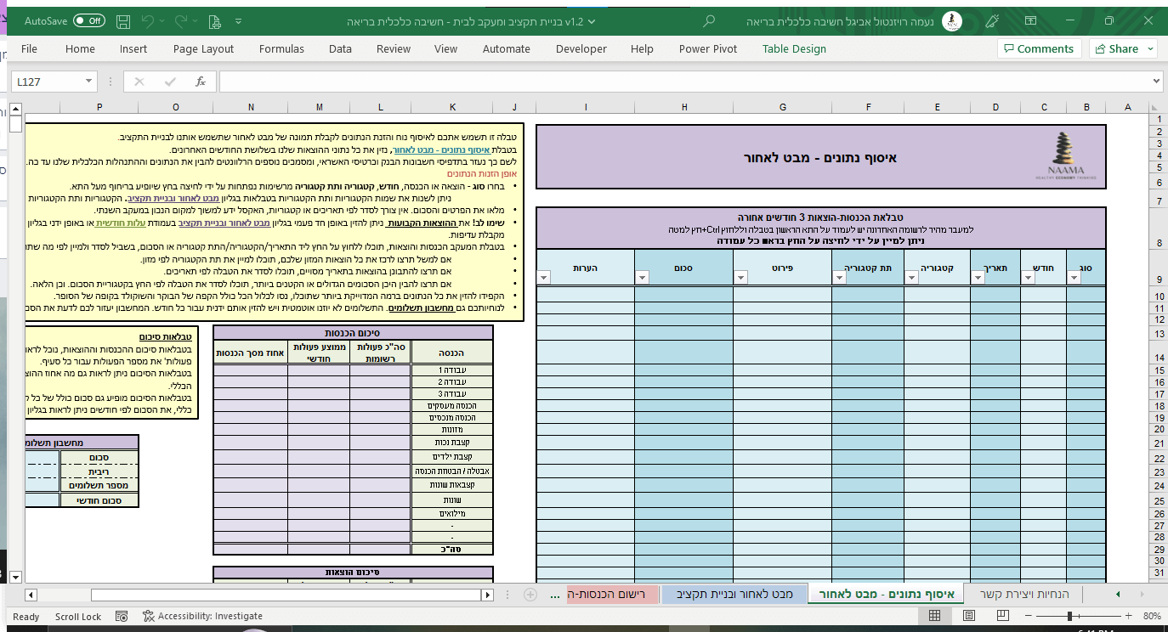Open Customize Quick Access Toolbar dropdown
This screenshot has width=1168, height=632.
tap(237, 20)
